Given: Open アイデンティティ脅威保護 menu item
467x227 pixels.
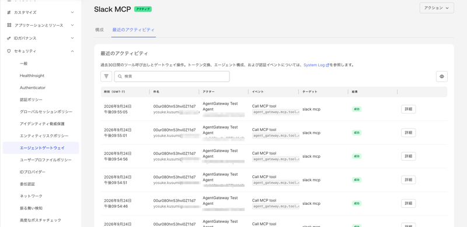Looking at the screenshot, I should click(x=42, y=124).
